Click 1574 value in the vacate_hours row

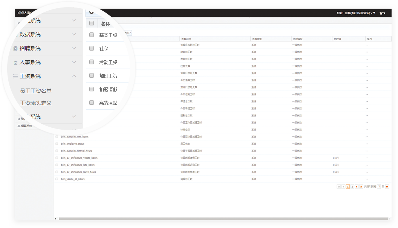[336, 158]
